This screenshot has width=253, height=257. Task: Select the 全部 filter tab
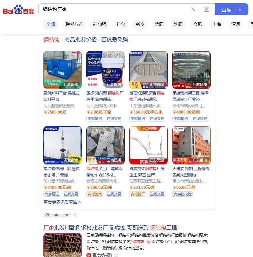click(51, 25)
